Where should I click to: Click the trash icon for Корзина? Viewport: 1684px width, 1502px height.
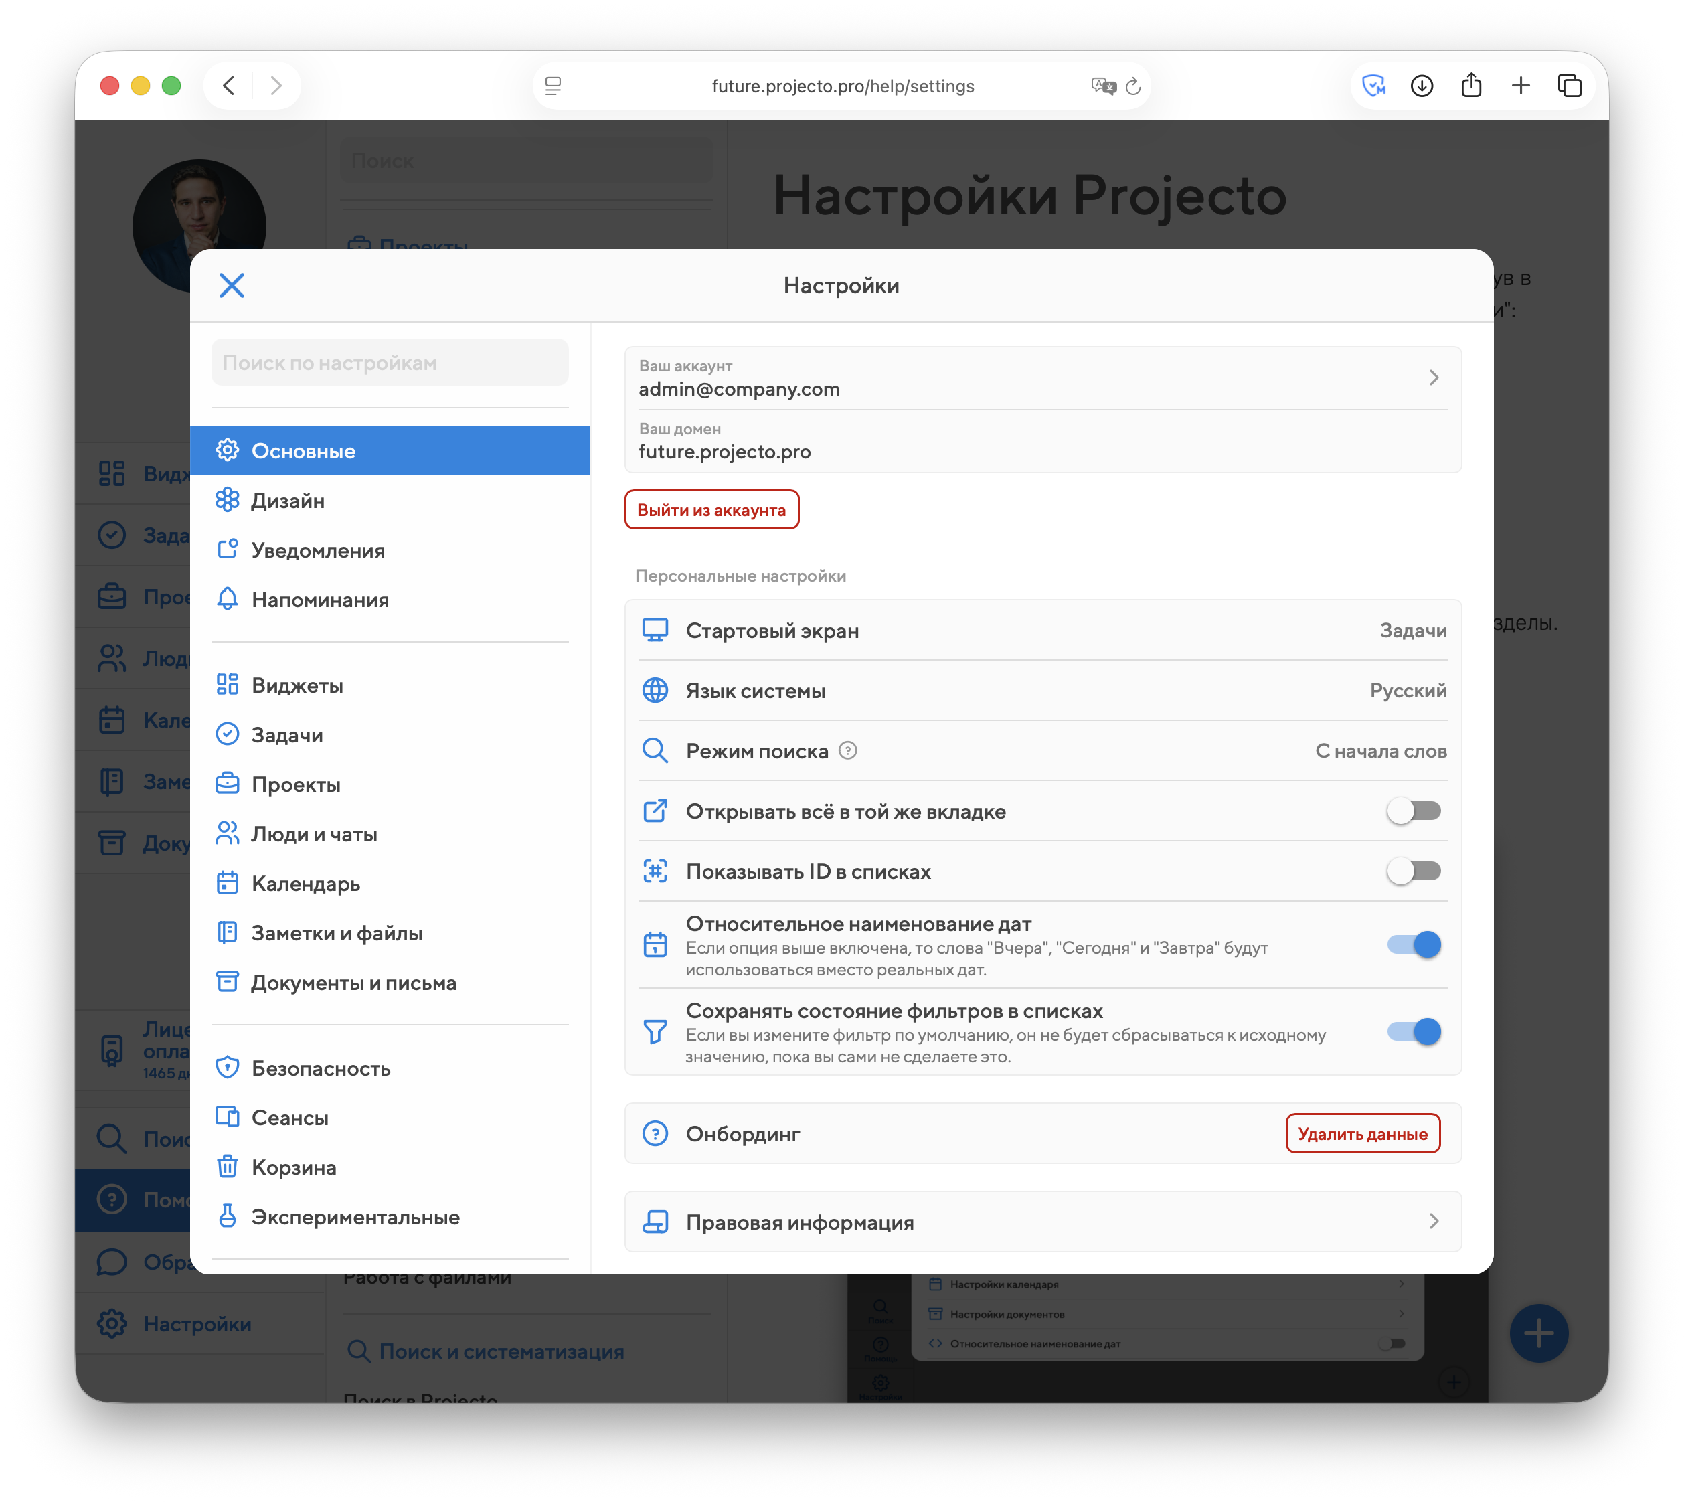pos(227,1167)
